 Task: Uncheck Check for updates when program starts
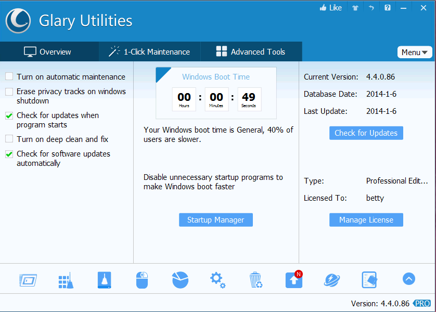coord(9,115)
